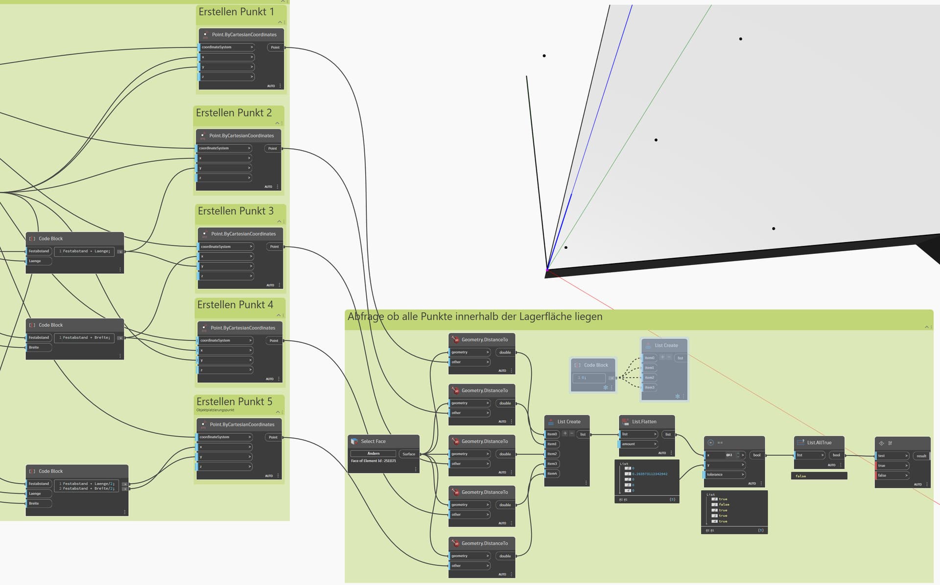Click the Erstellen Punkt 3 group title
The height and width of the screenshot is (585, 940).
point(235,211)
